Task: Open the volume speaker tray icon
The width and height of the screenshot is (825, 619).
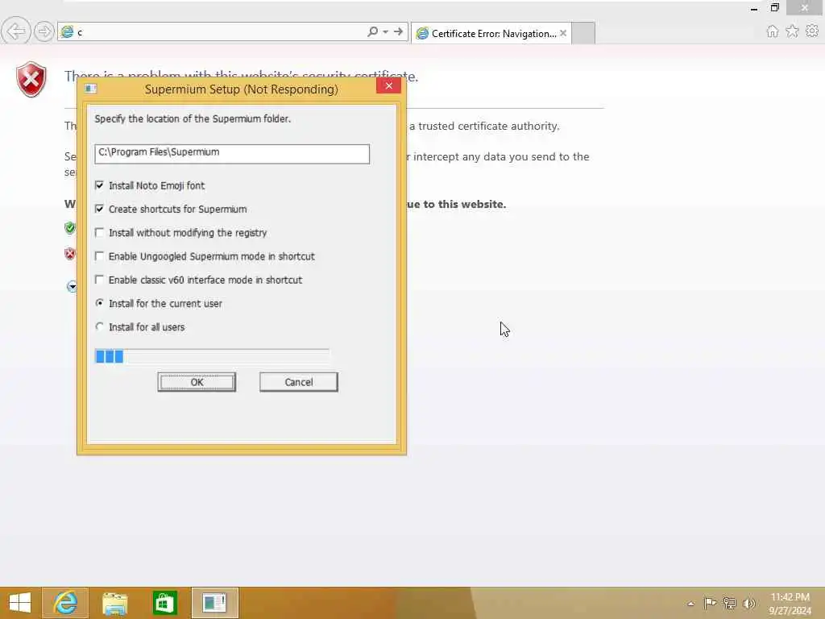Action: 748,603
